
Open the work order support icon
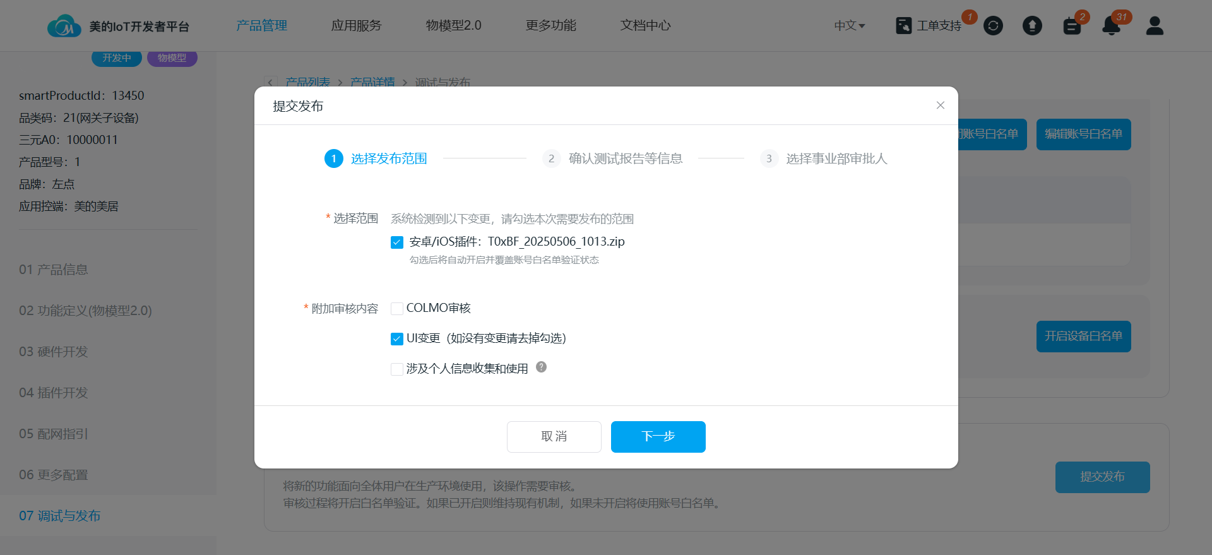pyautogui.click(x=904, y=26)
